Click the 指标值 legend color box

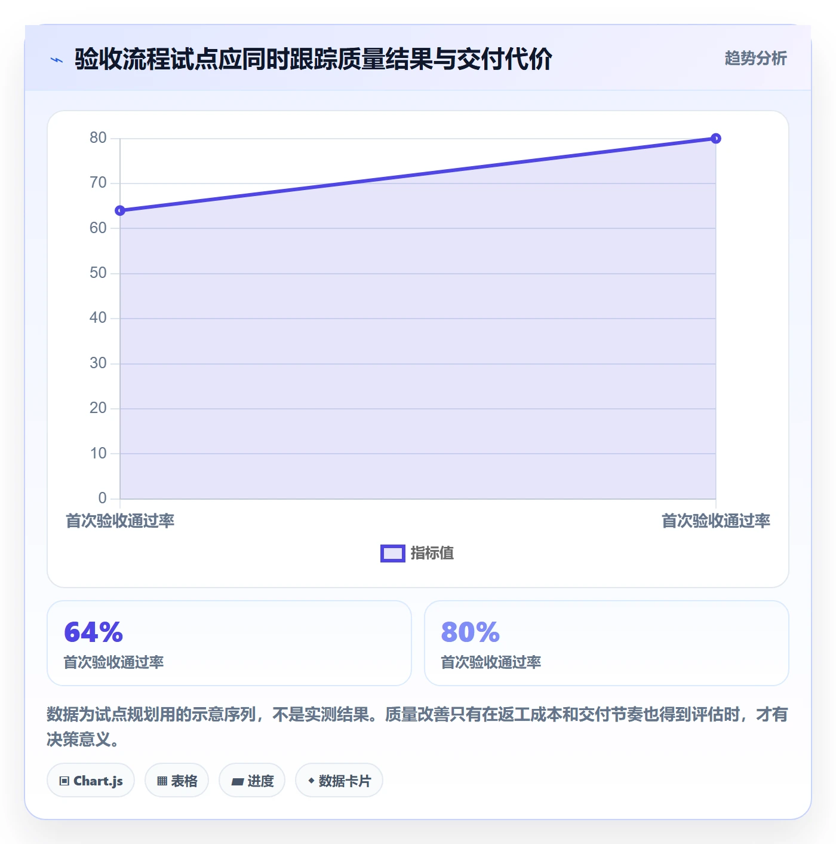[x=393, y=554]
